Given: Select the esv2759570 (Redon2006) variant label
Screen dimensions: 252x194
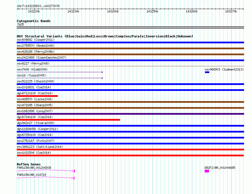Looking at the screenshot, I should click(36, 46).
